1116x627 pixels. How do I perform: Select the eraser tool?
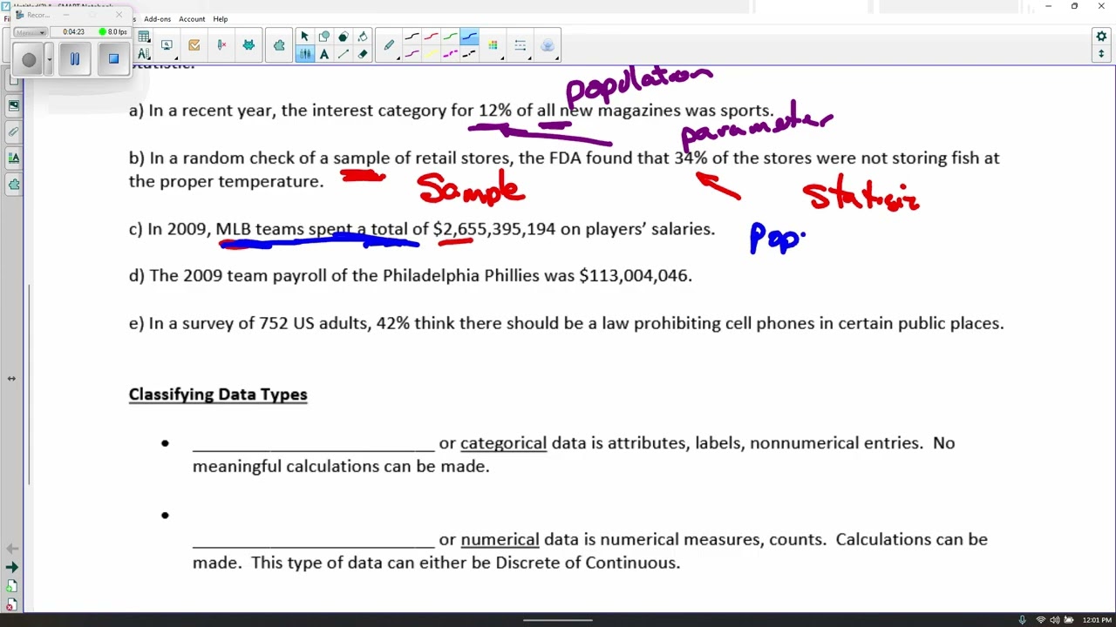tap(363, 54)
